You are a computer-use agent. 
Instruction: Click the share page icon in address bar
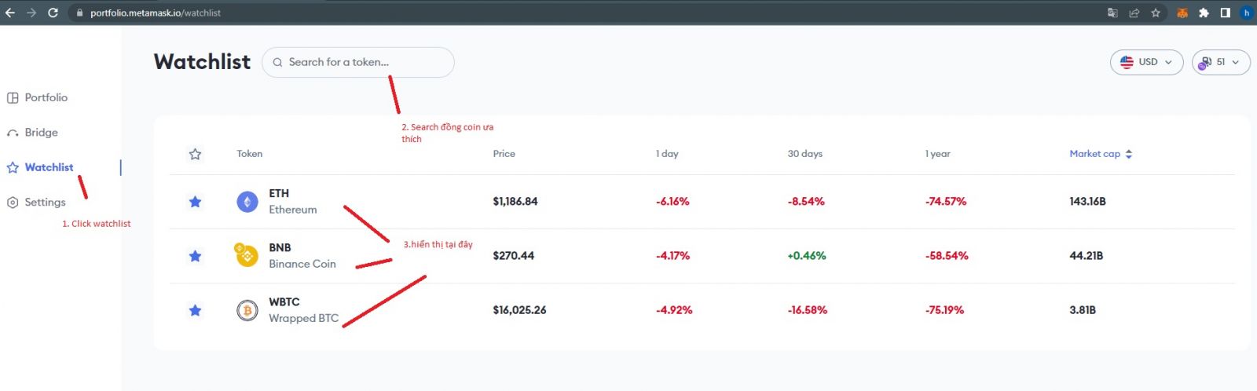[x=1134, y=13]
